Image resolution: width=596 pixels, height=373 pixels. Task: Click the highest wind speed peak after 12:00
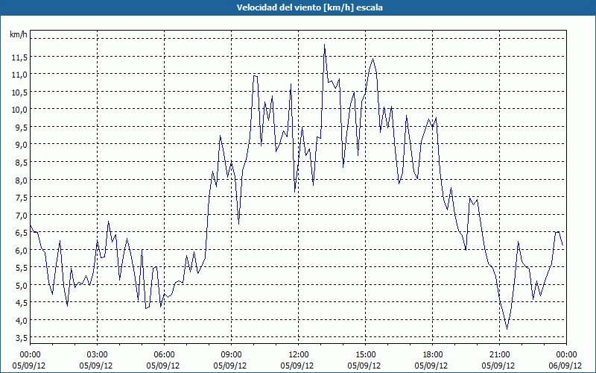(324, 45)
